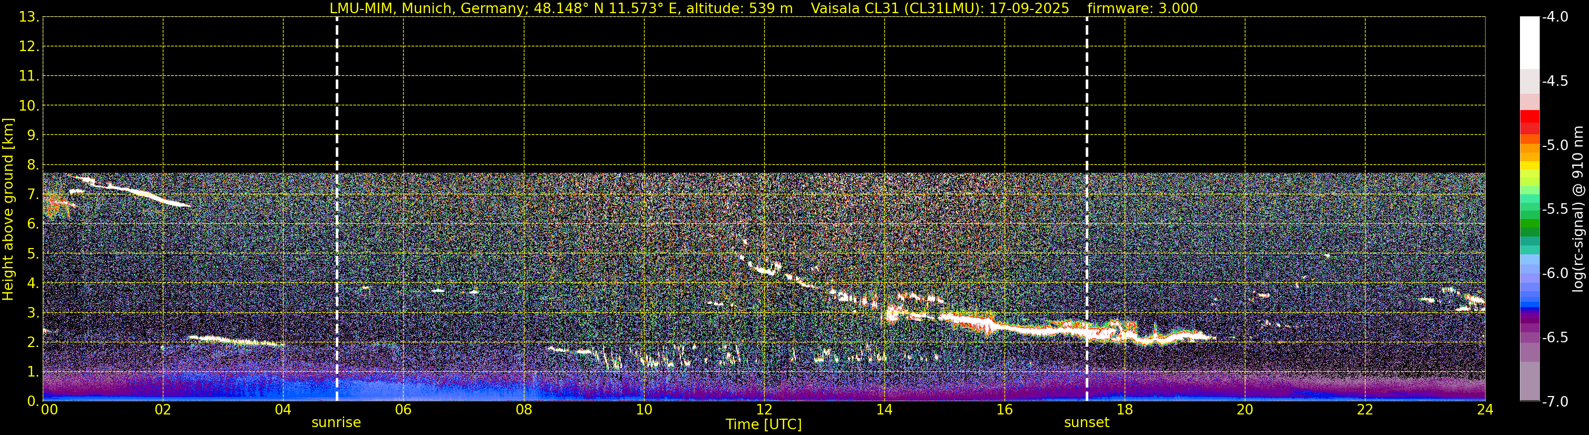Click the 8 km height tick label
This screenshot has width=1589, height=435.
[x=32, y=165]
